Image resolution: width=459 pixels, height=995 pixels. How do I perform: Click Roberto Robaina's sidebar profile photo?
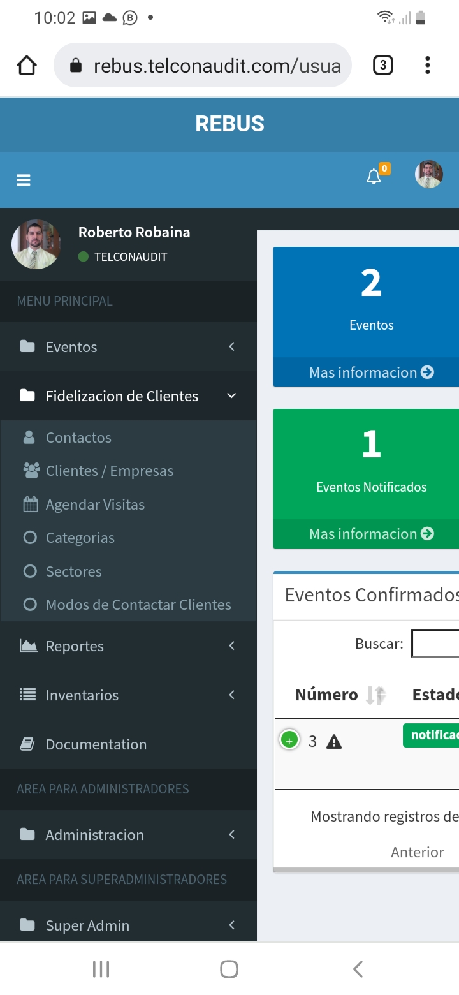[x=36, y=244]
